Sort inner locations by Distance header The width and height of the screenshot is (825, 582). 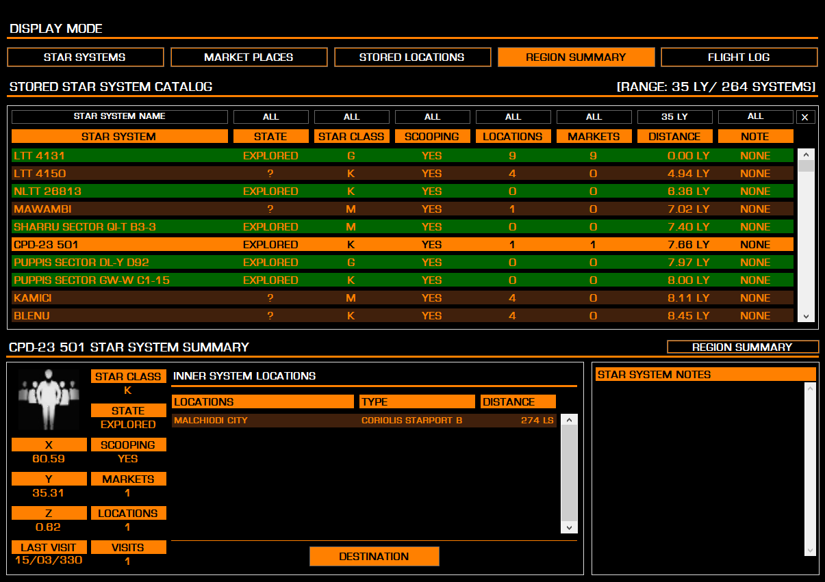point(518,401)
